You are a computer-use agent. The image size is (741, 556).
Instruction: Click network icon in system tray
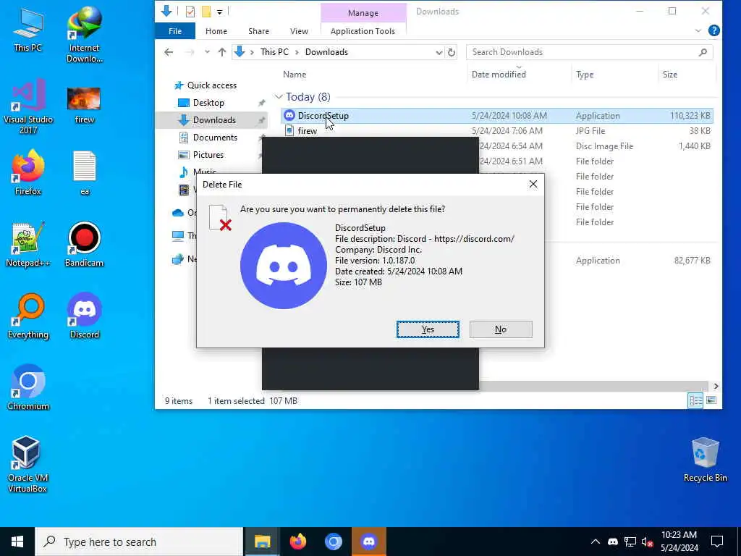pos(630,542)
